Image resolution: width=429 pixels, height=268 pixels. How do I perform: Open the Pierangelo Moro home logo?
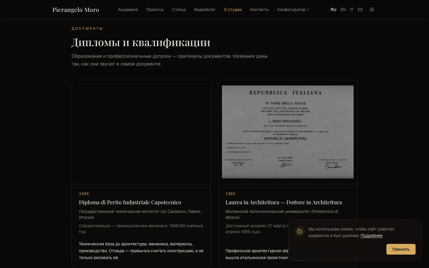click(x=76, y=10)
